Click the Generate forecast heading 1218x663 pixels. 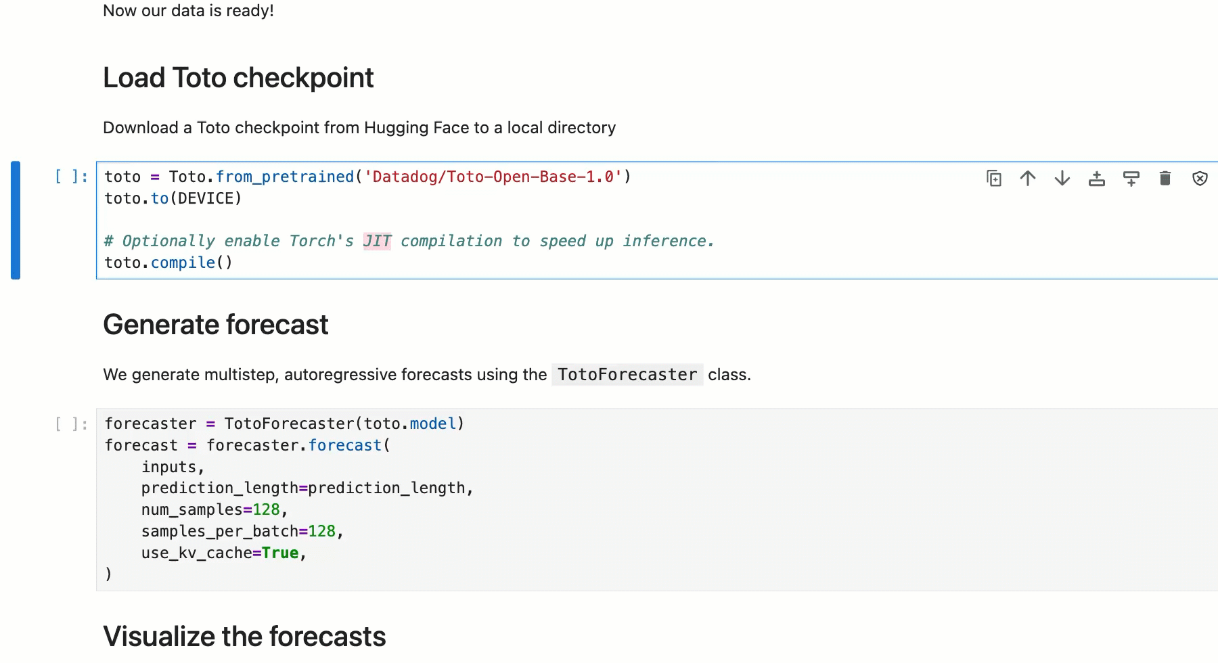pyautogui.click(x=215, y=325)
